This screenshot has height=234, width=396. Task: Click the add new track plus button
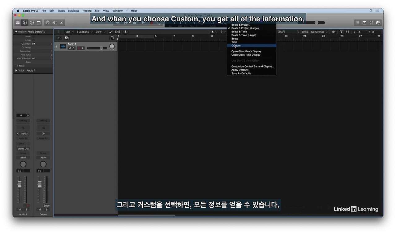(x=59, y=38)
